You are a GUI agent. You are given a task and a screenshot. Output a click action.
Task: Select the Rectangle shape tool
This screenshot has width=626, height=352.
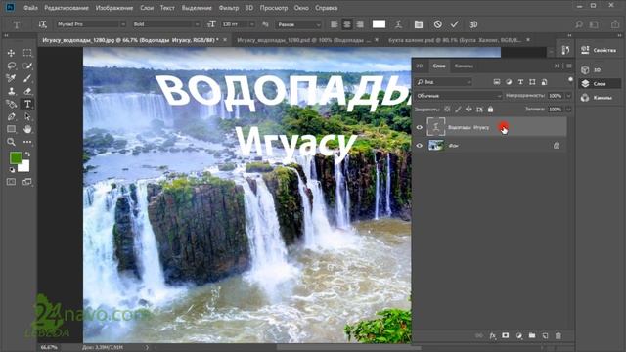(x=11, y=129)
